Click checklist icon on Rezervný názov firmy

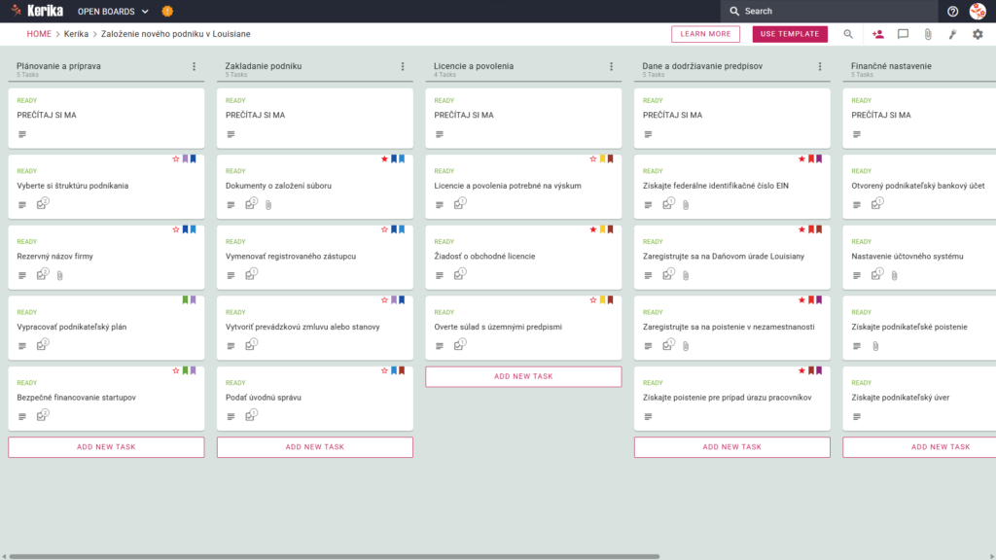pyautogui.click(x=42, y=275)
